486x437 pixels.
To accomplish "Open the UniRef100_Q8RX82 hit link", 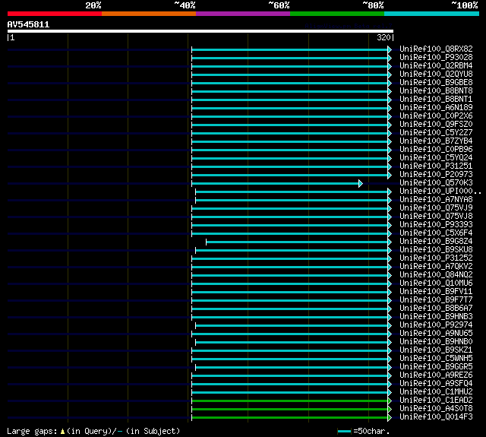I will (436, 49).
